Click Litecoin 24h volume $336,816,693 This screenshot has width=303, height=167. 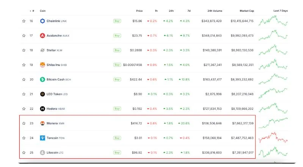click(212, 153)
